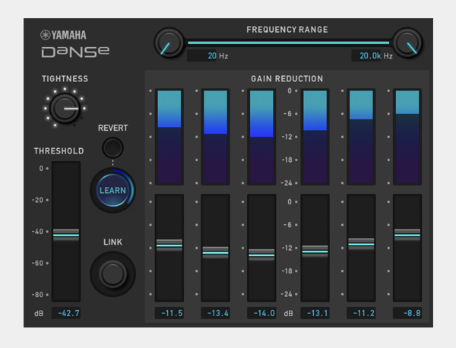Click the gain fader above -11.5
456x348 pixels.
[x=169, y=245]
